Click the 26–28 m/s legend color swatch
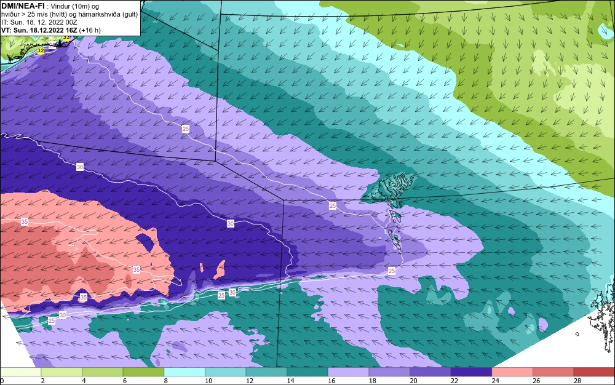 (x=553, y=372)
